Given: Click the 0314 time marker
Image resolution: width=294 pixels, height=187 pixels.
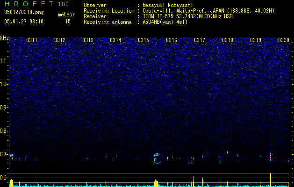Looking at the screenshot, I should (x=115, y=40).
